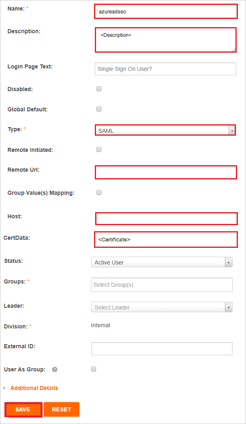Enable Remote Initiated
The height and width of the screenshot is (424, 246).
(x=98, y=149)
